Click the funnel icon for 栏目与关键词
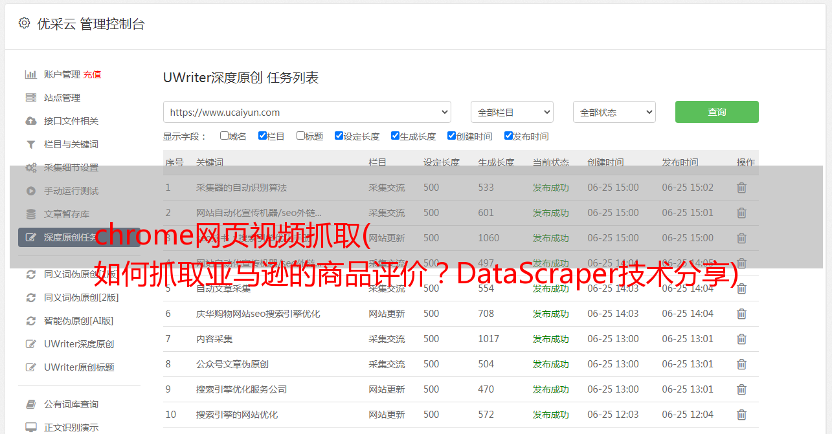832x434 pixels. pos(30,144)
